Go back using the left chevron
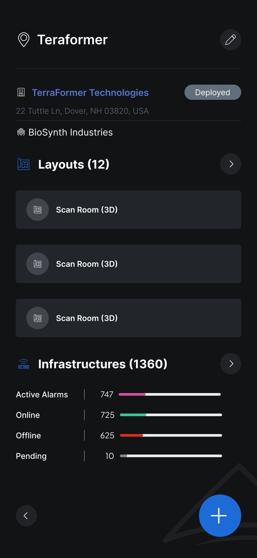Viewport: 257px width, 558px height. pyautogui.click(x=26, y=516)
